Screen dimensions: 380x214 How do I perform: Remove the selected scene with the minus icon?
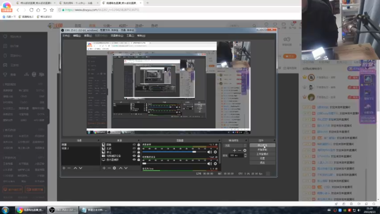(69, 168)
